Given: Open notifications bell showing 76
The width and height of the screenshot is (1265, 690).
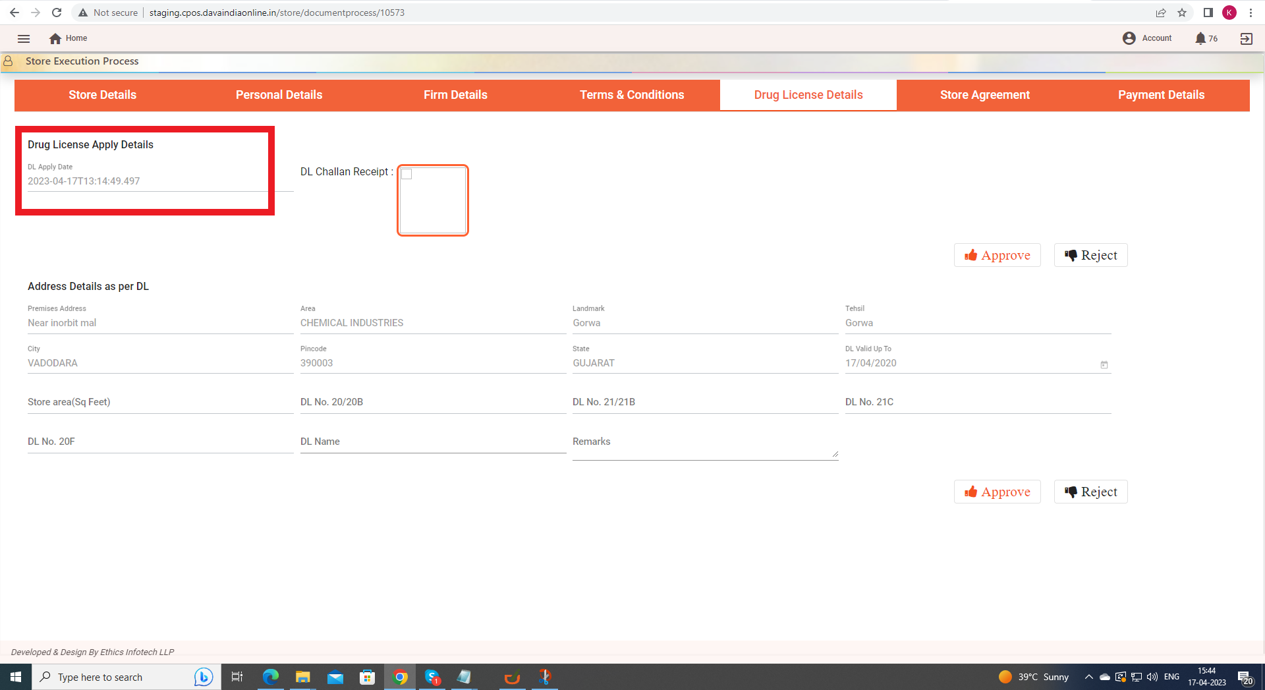Looking at the screenshot, I should [x=1200, y=38].
